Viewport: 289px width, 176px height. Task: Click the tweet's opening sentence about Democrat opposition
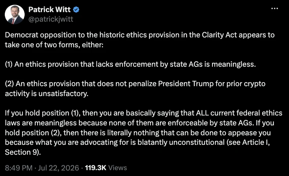pyautogui.click(x=140, y=40)
